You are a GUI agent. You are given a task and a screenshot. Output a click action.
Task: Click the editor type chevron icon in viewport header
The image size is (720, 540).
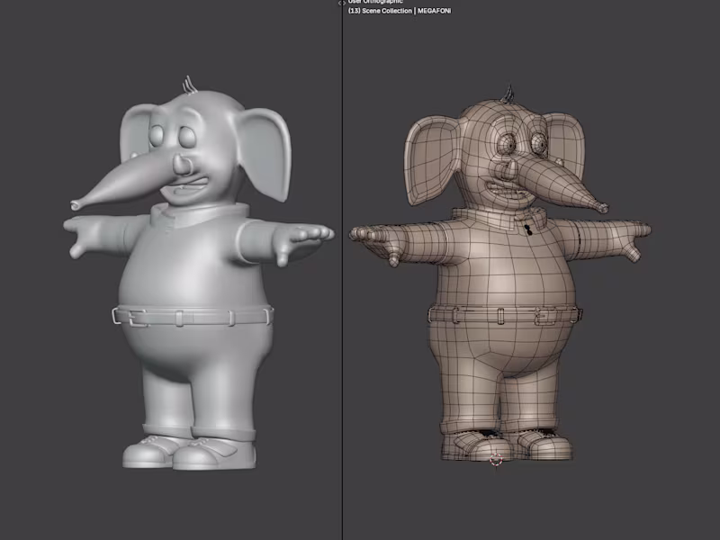click(x=345, y=3)
